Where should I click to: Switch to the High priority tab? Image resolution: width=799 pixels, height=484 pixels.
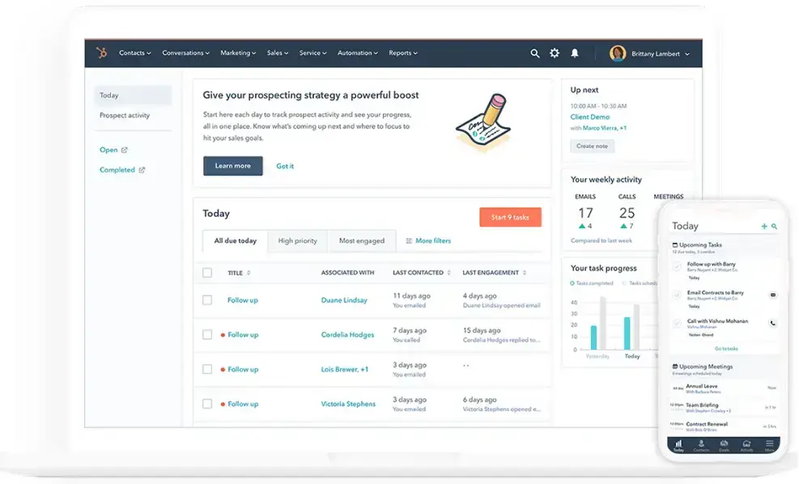pyautogui.click(x=298, y=240)
